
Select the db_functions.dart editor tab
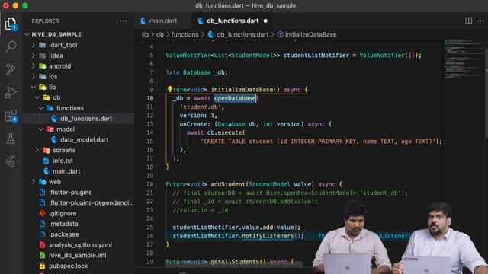[233, 21]
